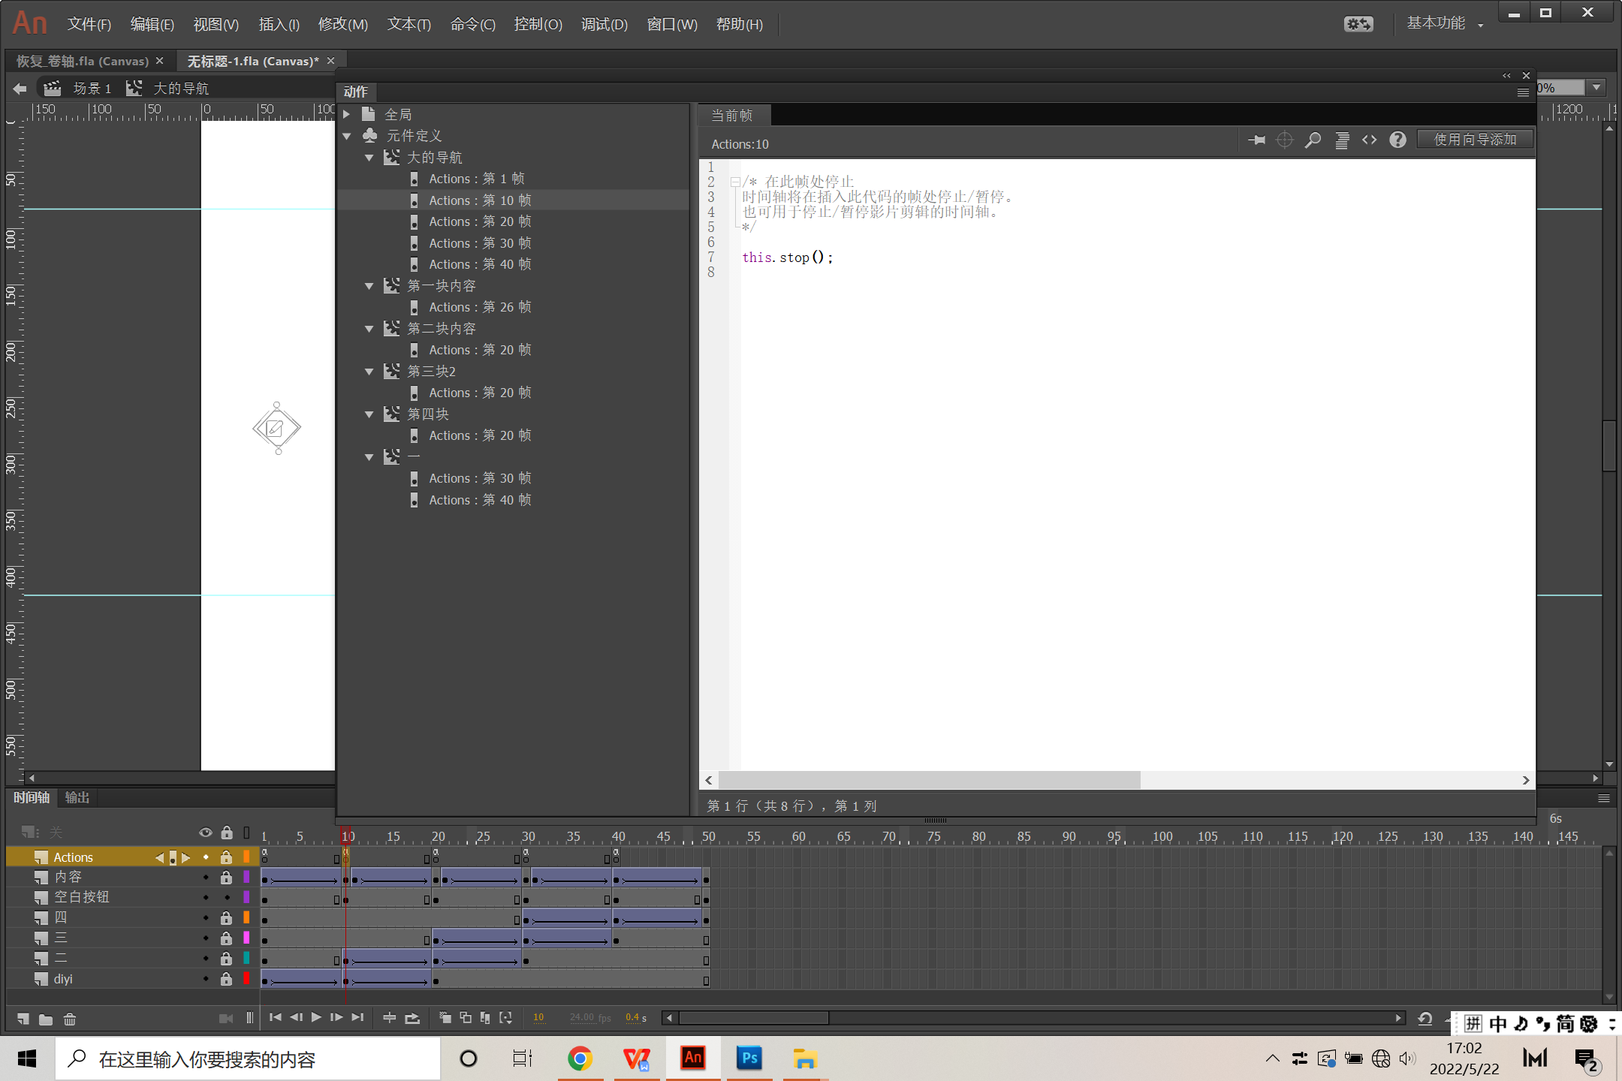The image size is (1622, 1081).
Task: Click the Actions panel help icon
Action: [x=1397, y=140]
